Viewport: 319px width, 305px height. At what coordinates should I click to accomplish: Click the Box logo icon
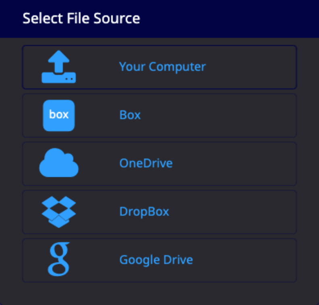point(59,115)
